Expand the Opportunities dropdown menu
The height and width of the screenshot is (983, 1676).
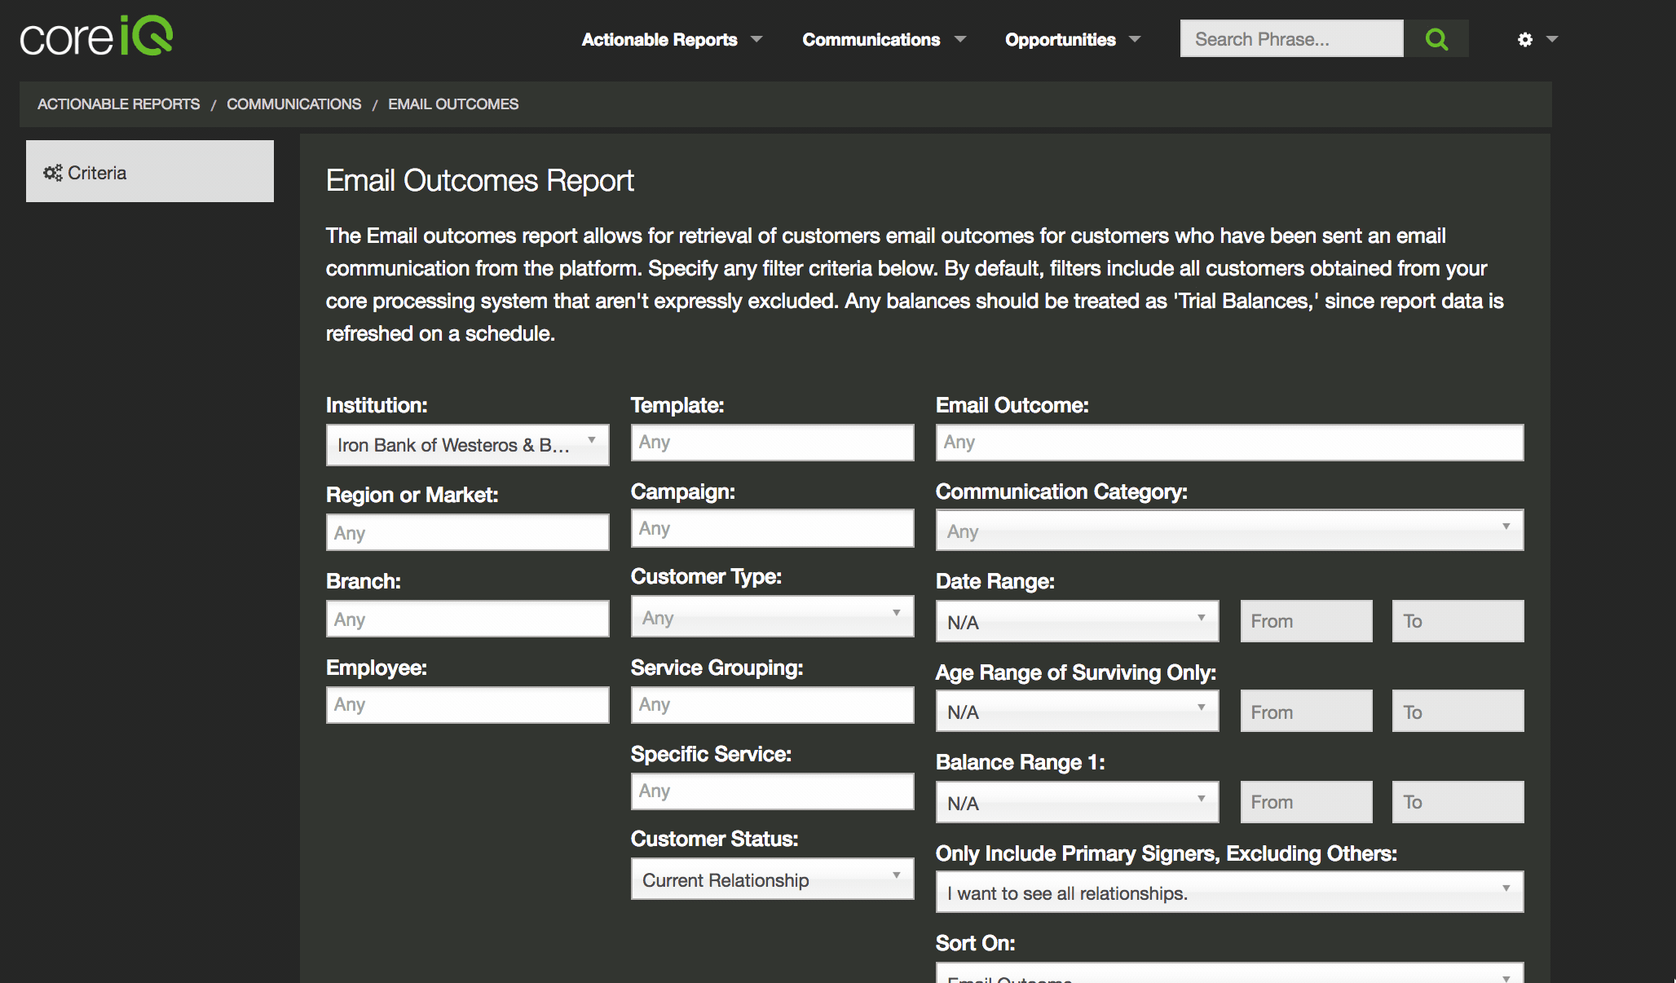tap(1073, 39)
